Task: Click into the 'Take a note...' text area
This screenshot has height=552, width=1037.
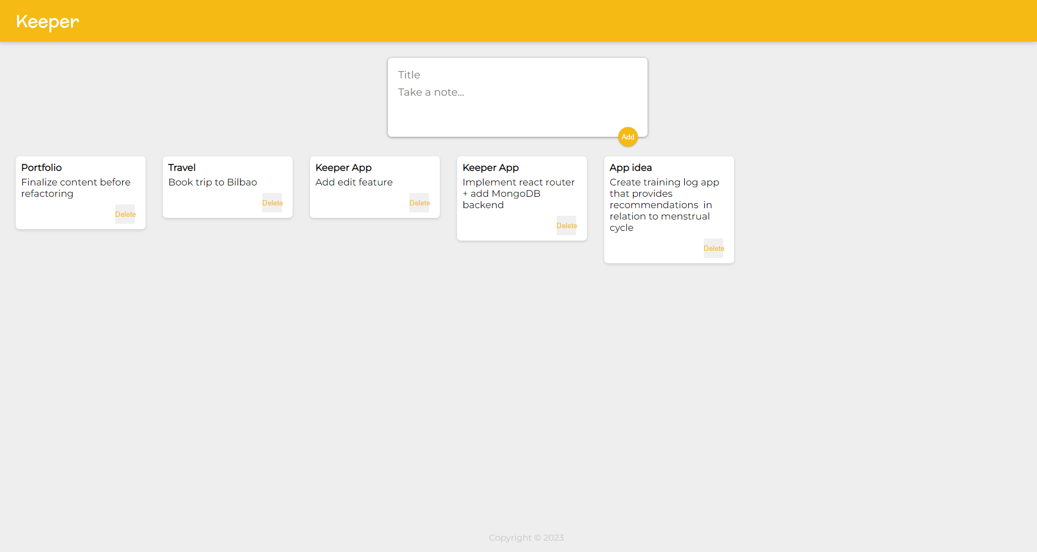Action: coord(517,103)
